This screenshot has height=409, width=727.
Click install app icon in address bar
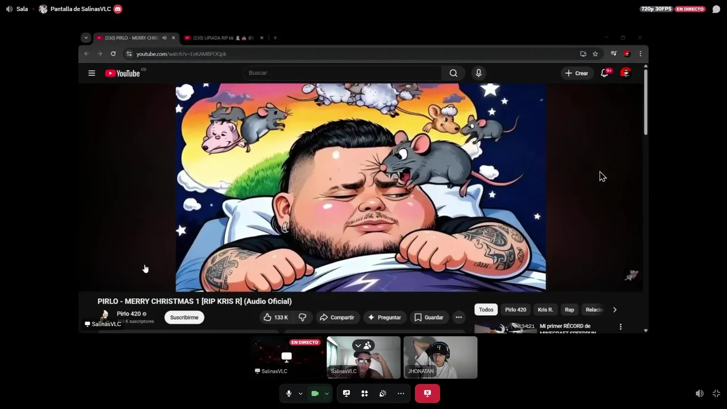point(583,54)
